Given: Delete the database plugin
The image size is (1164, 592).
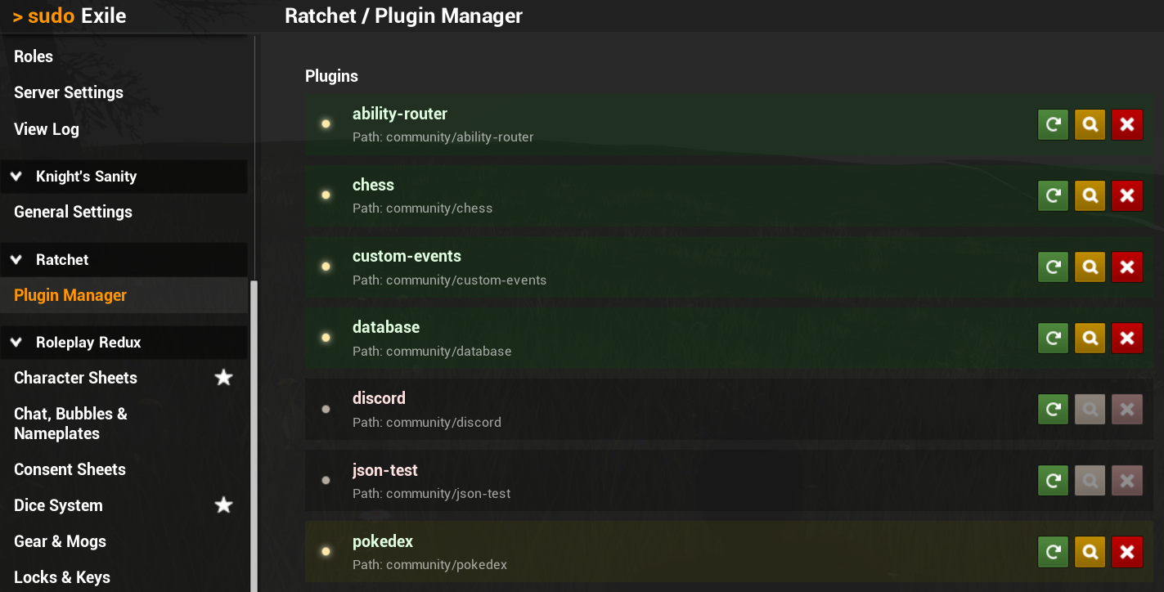Looking at the screenshot, I should coord(1127,338).
